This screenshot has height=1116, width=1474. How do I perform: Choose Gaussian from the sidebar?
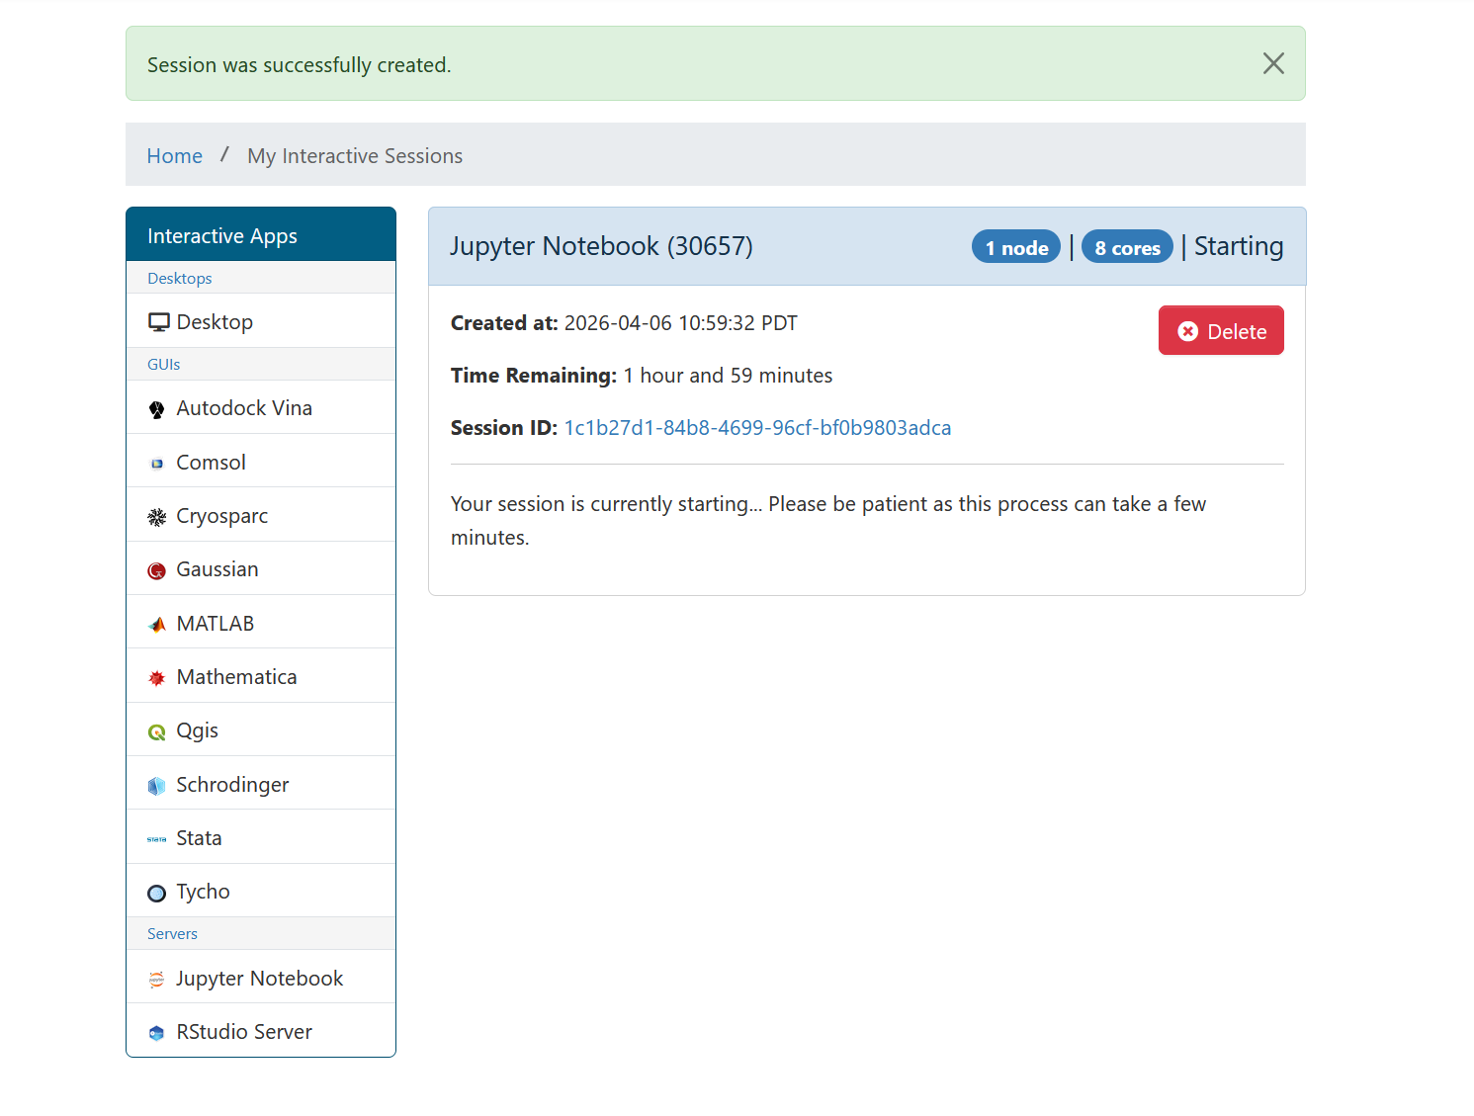pyautogui.click(x=261, y=569)
